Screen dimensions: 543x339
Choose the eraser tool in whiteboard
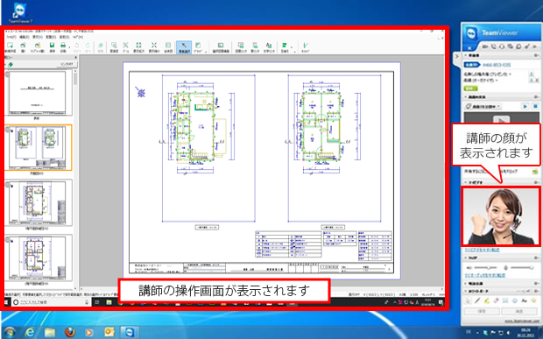(497, 300)
